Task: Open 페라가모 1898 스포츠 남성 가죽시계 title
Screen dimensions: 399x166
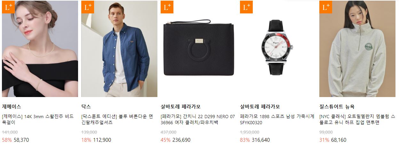Action: click(x=277, y=119)
